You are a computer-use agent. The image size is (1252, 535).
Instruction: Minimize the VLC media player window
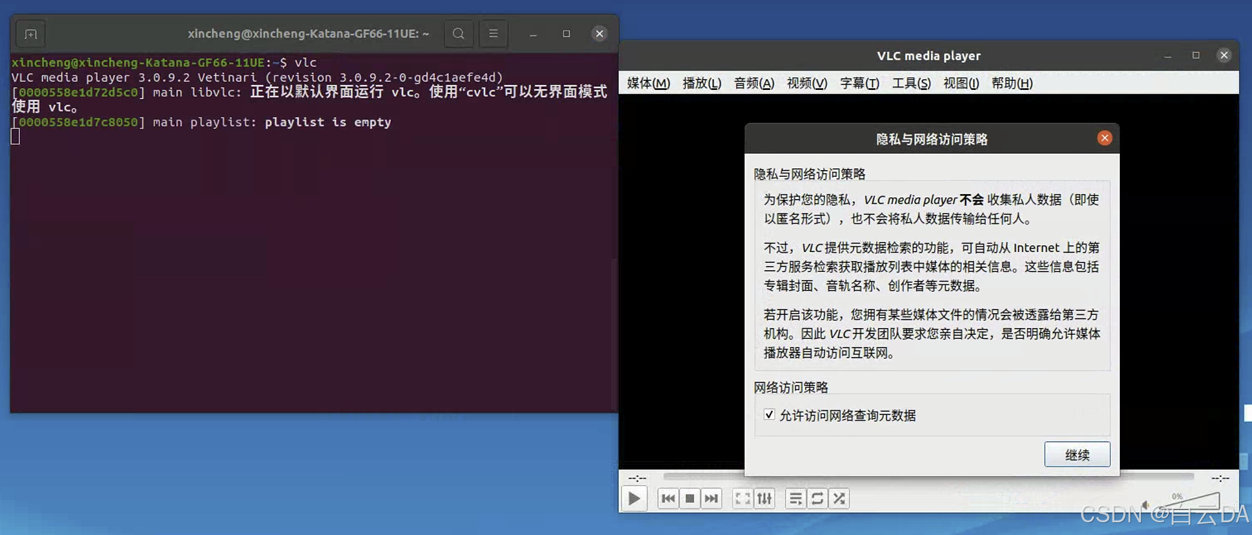tap(1168, 55)
